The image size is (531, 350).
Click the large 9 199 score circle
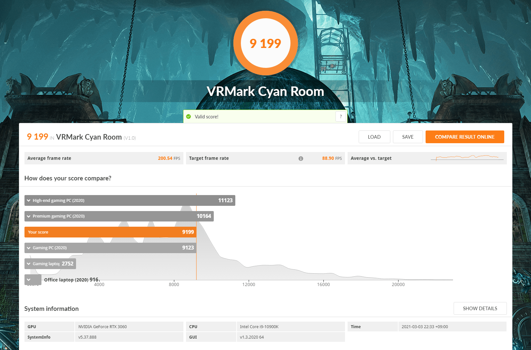click(266, 43)
